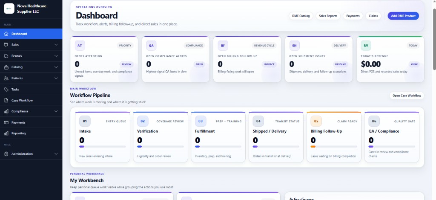This screenshot has width=436, height=200.
Task: Click the AT badge on Needs Attention card
Action: point(80,45)
